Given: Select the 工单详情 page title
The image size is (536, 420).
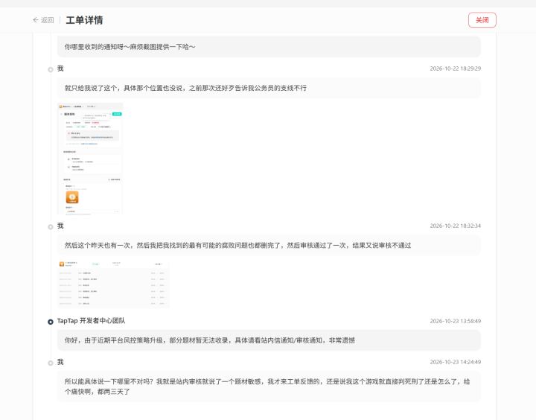Looking at the screenshot, I should pos(84,20).
